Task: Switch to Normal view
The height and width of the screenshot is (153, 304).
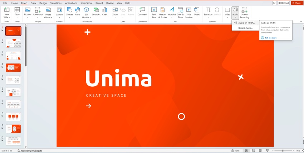Action: [246, 150]
